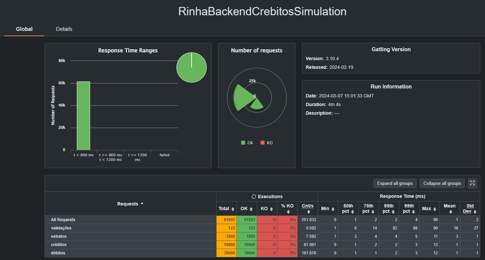485x260 pixels.
Task: Click the t < 800 ms green bar
Action: [x=83, y=116]
